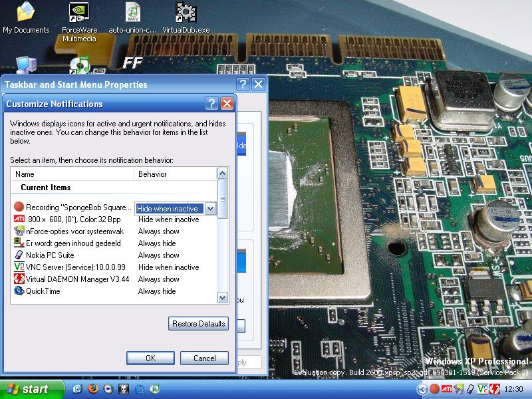This screenshot has width=532, height=399.
Task: Open the behavior dropdown for the Recording item
Action: pyautogui.click(x=210, y=208)
